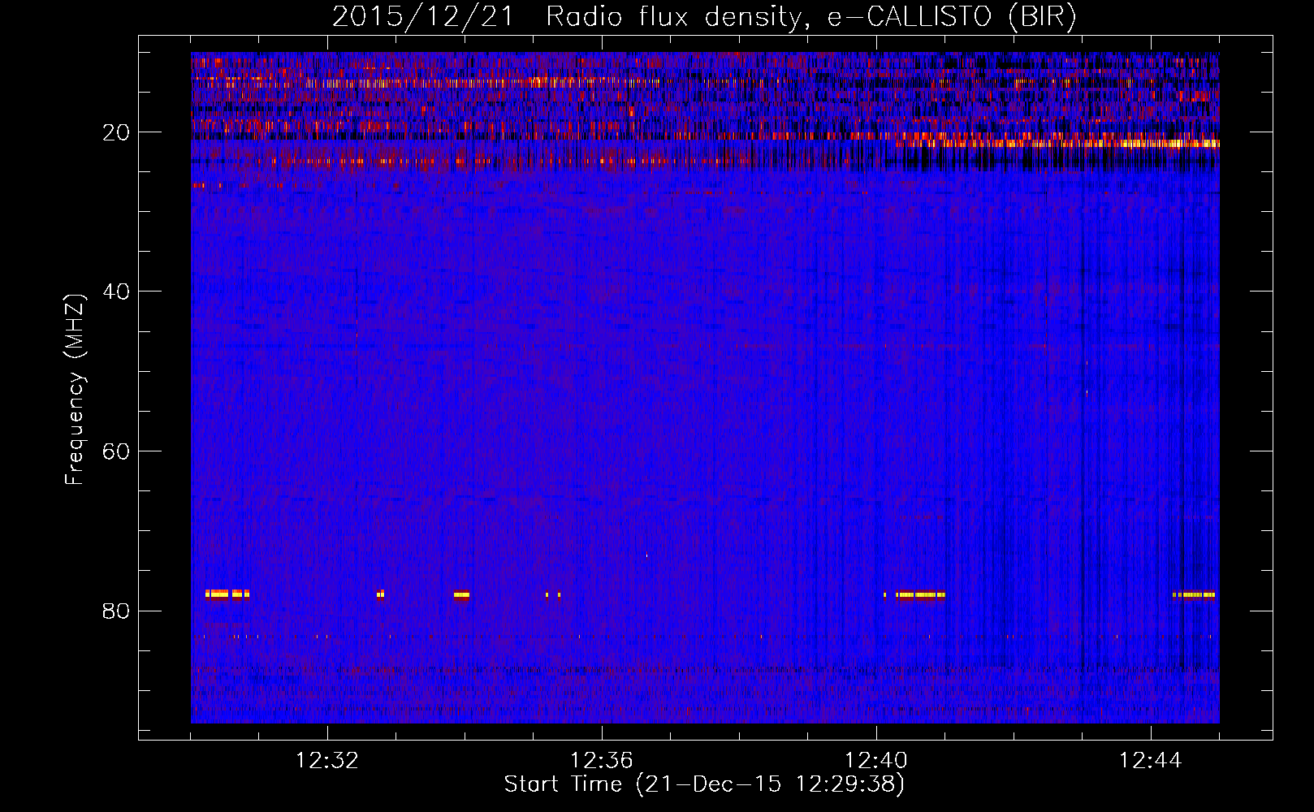Click the Frequency (MHZ) axis label

[75, 390]
